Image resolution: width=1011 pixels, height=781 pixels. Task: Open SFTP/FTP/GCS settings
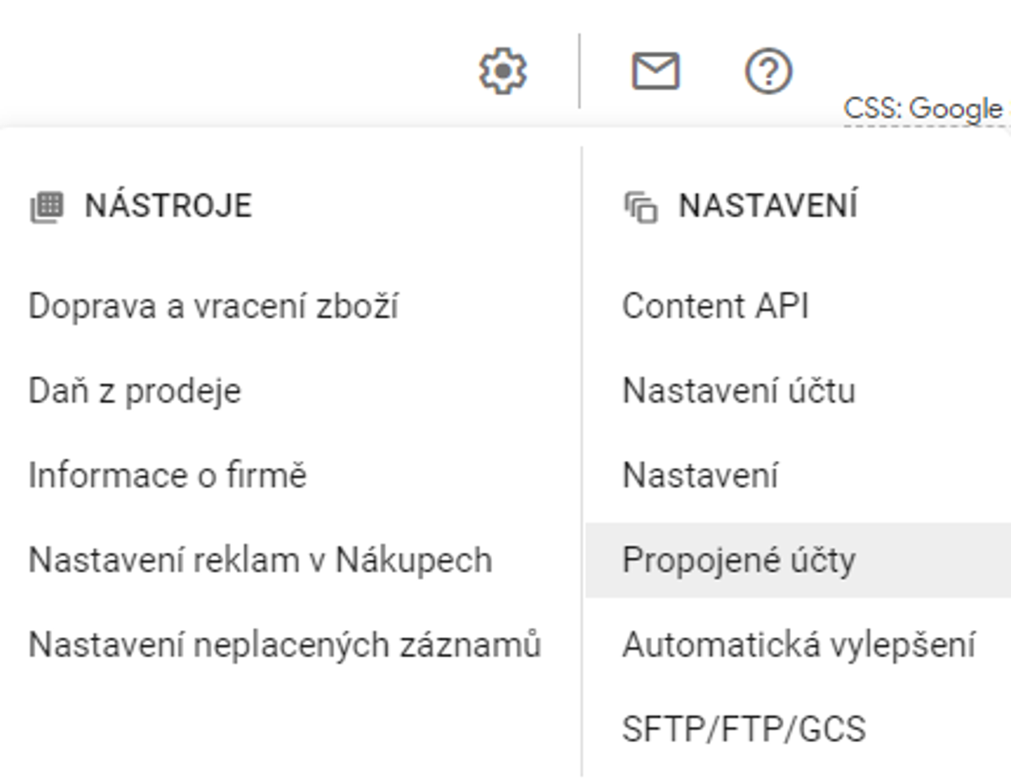744,729
